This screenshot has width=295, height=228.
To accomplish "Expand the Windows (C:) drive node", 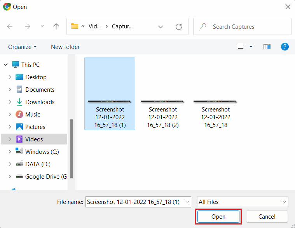I will 10,151.
